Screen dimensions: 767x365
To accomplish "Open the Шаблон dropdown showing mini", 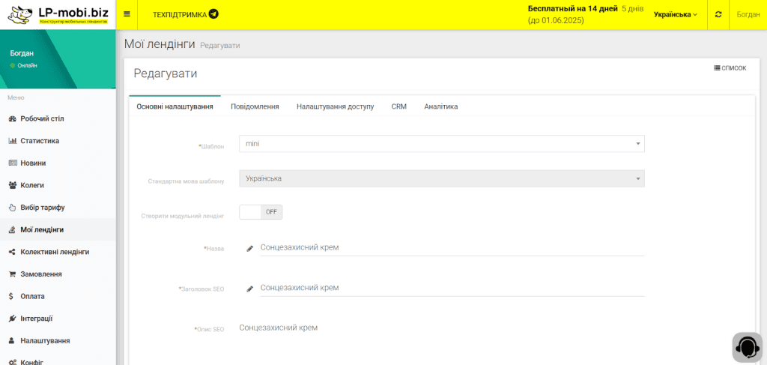I will tap(441, 144).
